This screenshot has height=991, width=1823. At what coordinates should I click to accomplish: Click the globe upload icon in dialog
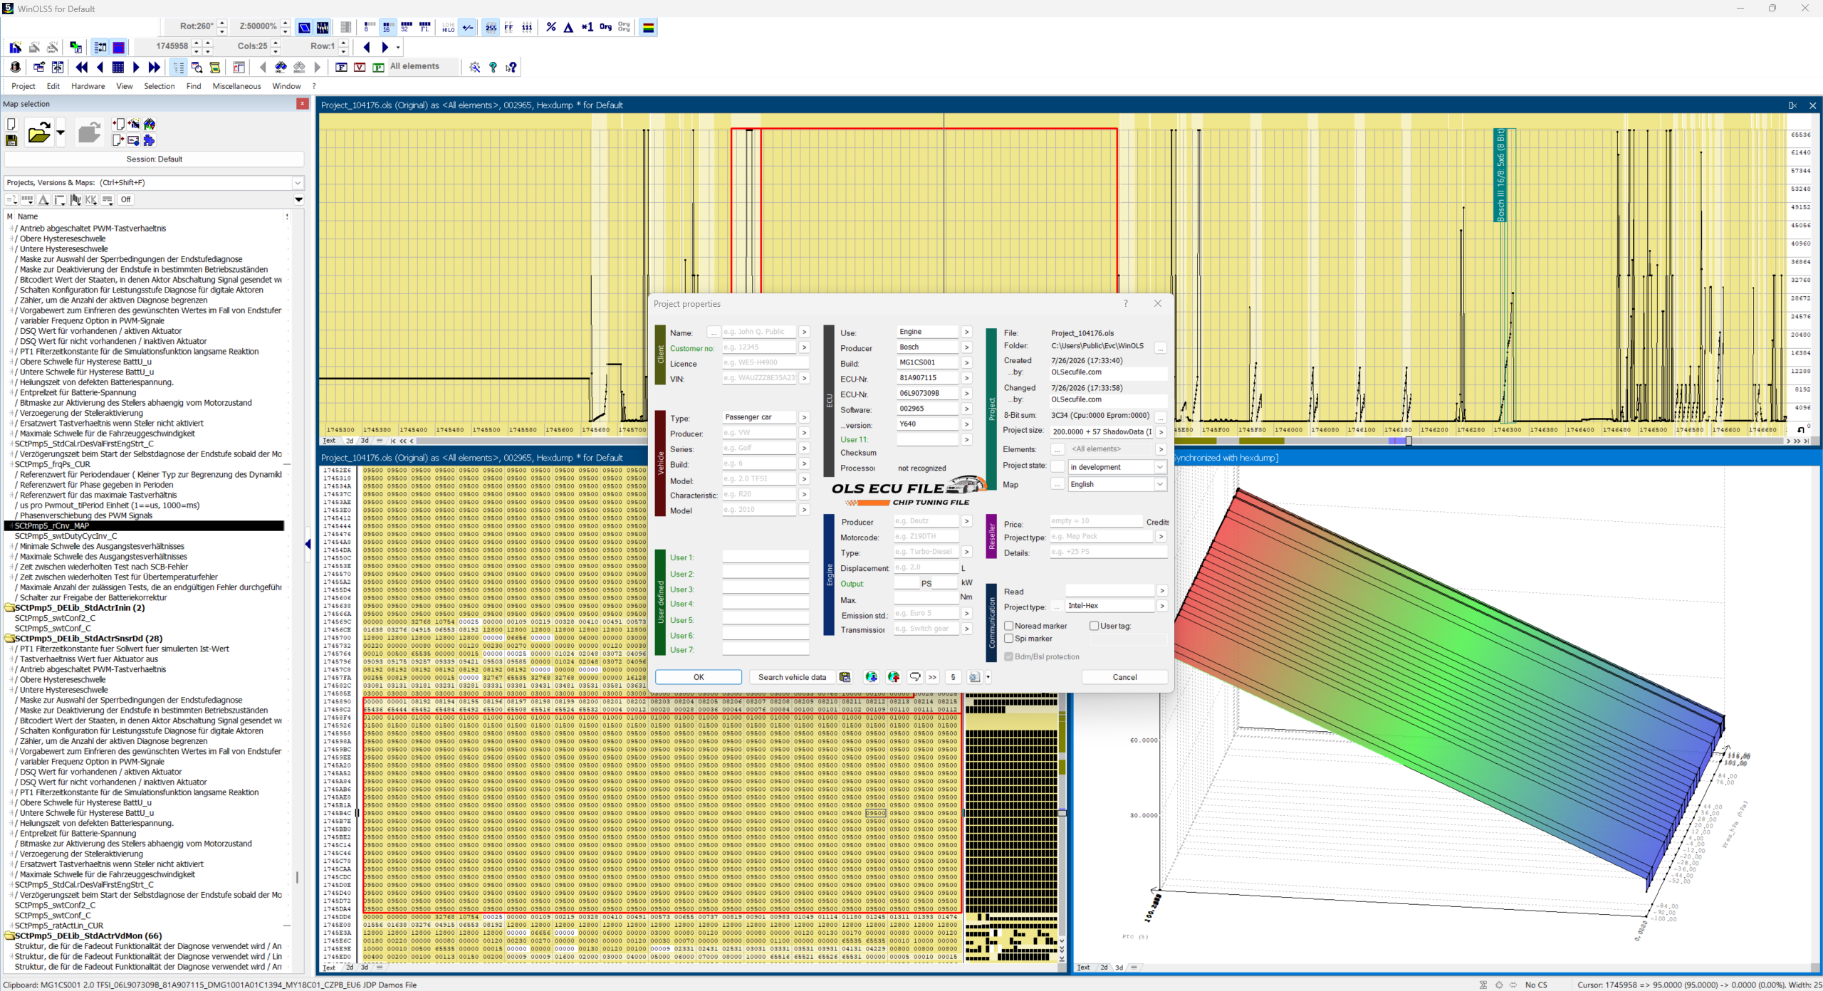pyautogui.click(x=894, y=677)
